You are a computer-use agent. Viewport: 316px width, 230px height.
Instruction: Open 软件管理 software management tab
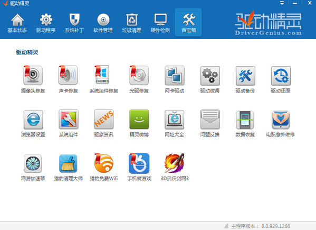[x=103, y=23]
